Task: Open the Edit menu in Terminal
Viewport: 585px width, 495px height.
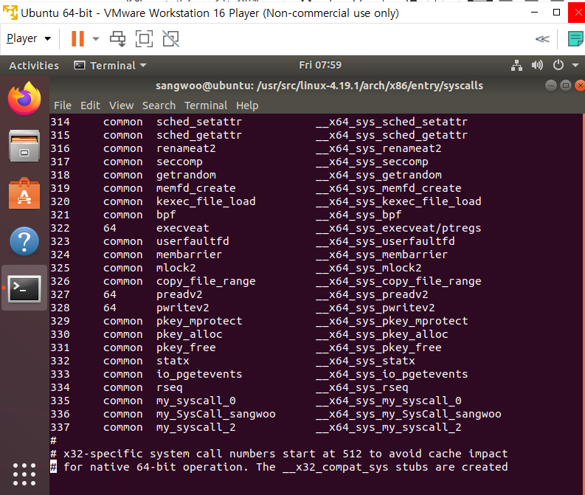Action: 90,105
